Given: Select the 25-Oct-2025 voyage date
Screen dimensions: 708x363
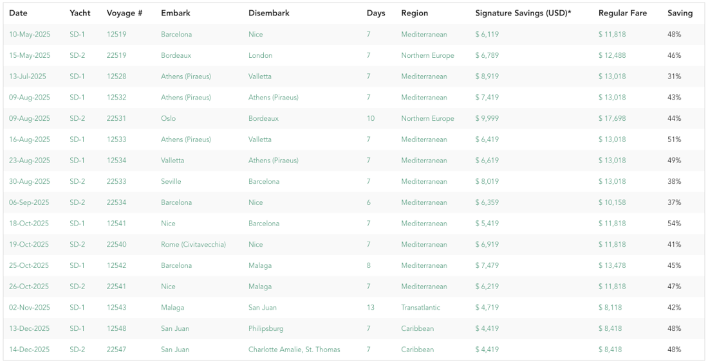Looking at the screenshot, I should 30,265.
